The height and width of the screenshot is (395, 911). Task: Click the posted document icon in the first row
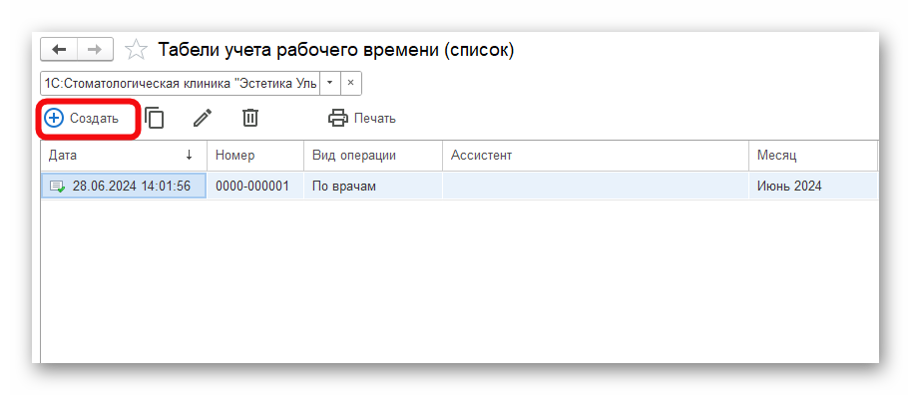click(x=57, y=187)
